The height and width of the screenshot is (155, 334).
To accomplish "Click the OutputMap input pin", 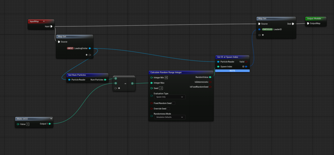I will [308, 24].
